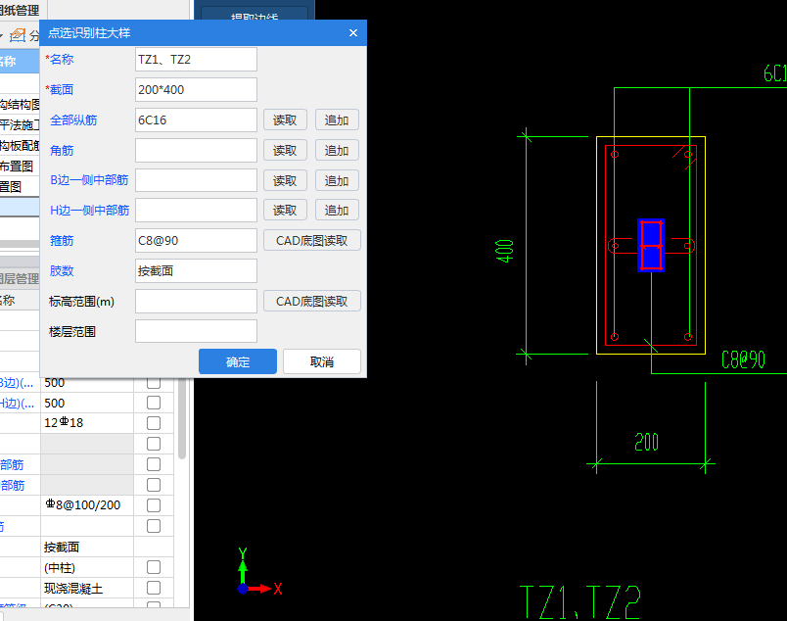Click the 12⌽18 property value cell

tap(87, 423)
